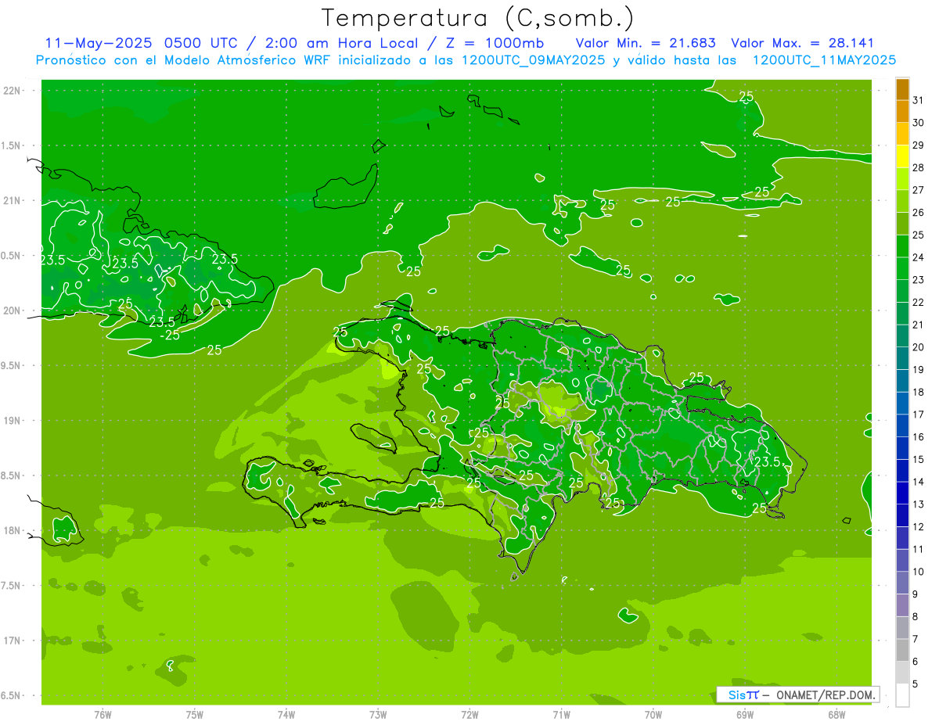Image resolution: width=939 pixels, height=725 pixels.
Task: Click the "22N" latitude axis label
Action: 12,91
